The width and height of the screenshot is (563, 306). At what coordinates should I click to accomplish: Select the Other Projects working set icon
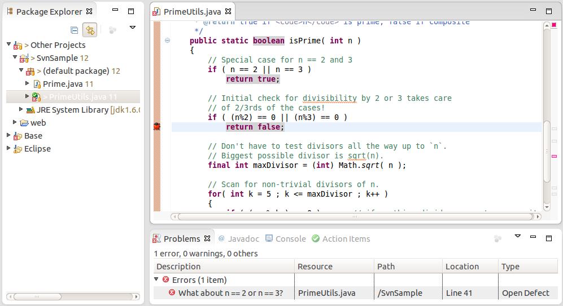18,46
